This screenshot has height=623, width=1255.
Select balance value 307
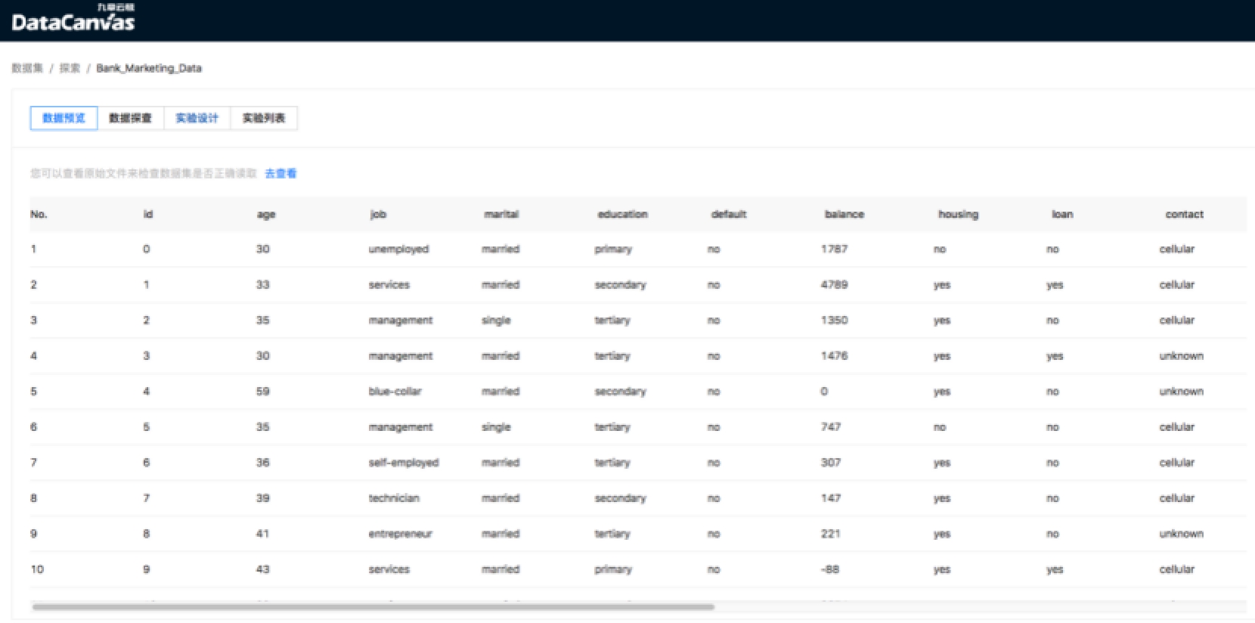[x=831, y=463]
